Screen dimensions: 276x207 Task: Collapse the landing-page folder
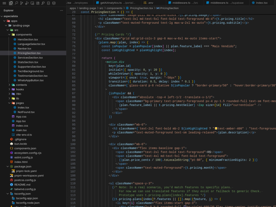click(6, 25)
